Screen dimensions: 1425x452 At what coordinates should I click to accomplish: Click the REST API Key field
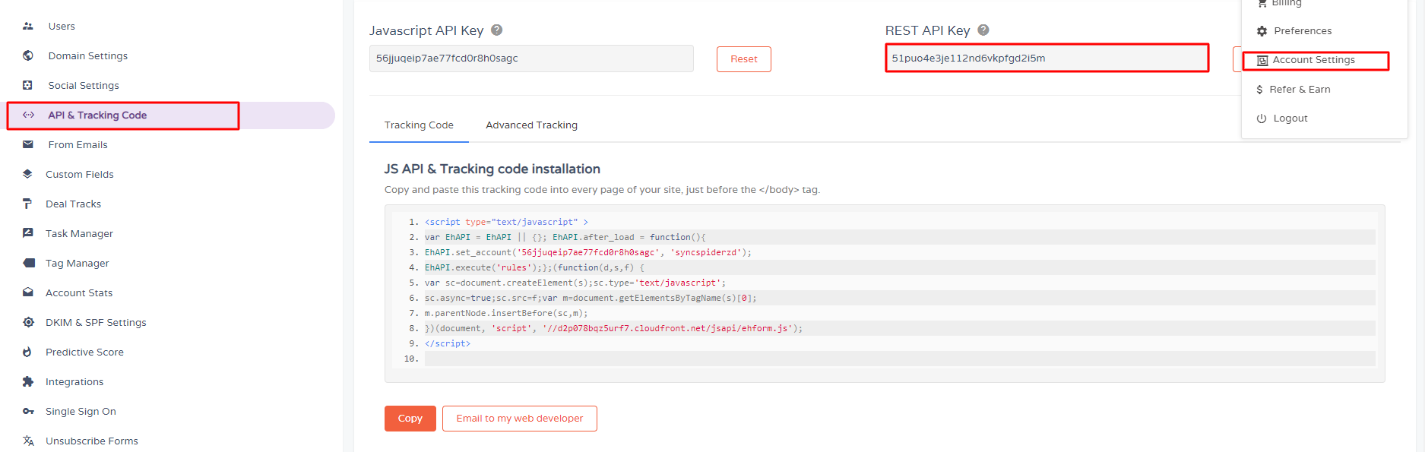pos(1047,58)
